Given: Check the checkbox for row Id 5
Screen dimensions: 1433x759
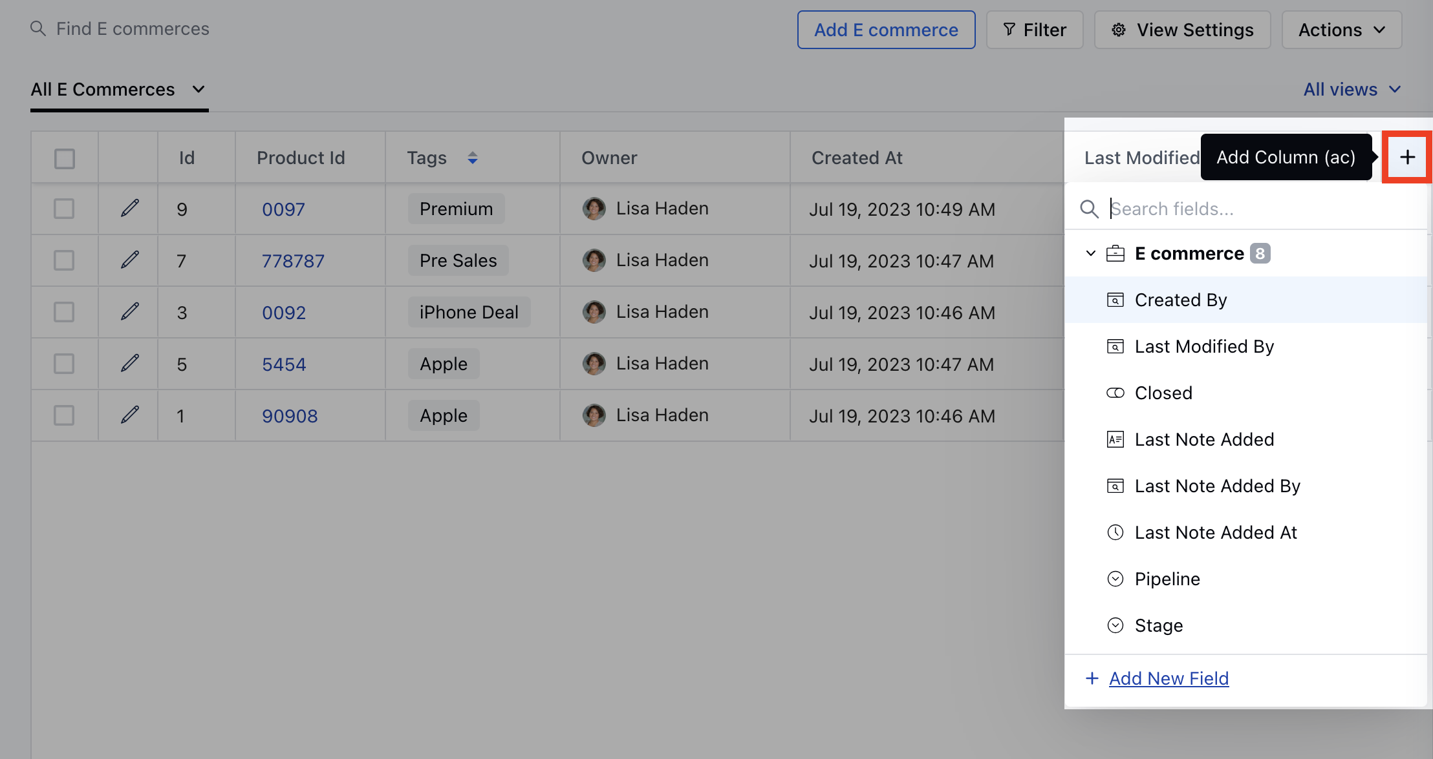Looking at the screenshot, I should (x=64, y=364).
